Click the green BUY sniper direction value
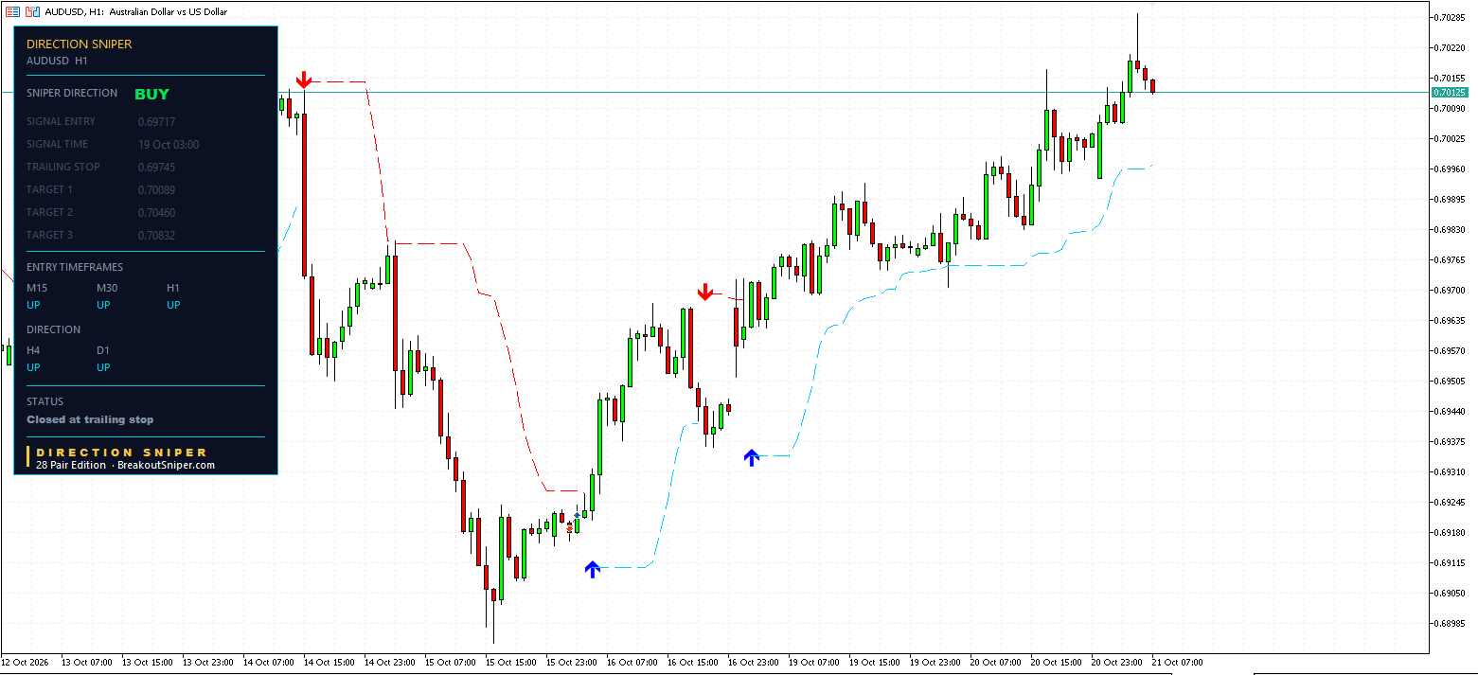The width and height of the screenshot is (1478, 675). tap(151, 94)
